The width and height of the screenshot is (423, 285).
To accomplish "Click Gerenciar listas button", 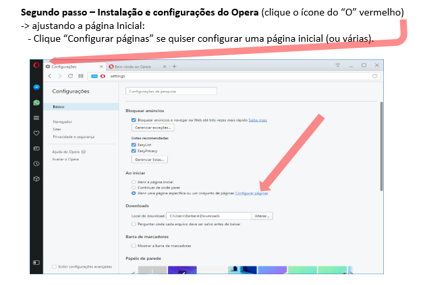I will point(150,160).
